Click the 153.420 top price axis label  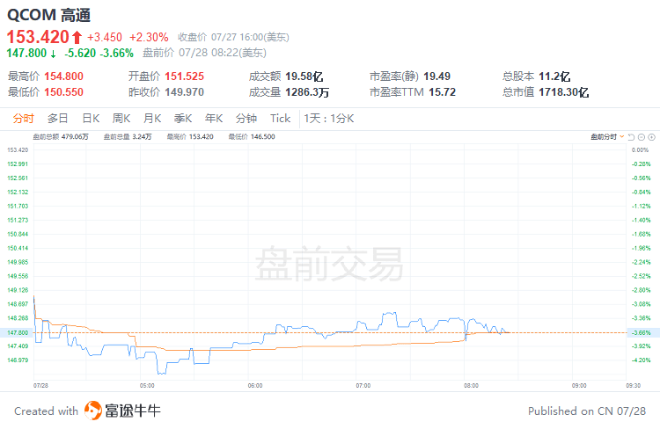point(18,149)
